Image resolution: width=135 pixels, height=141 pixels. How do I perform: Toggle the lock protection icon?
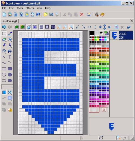[x=10, y=110]
